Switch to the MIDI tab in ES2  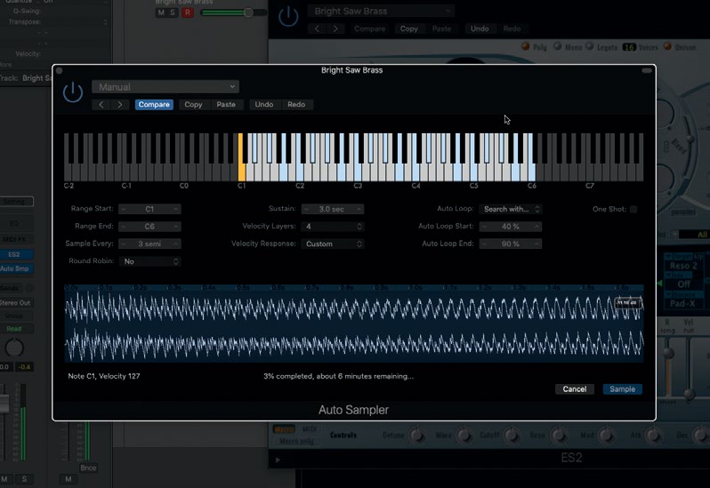click(310, 428)
